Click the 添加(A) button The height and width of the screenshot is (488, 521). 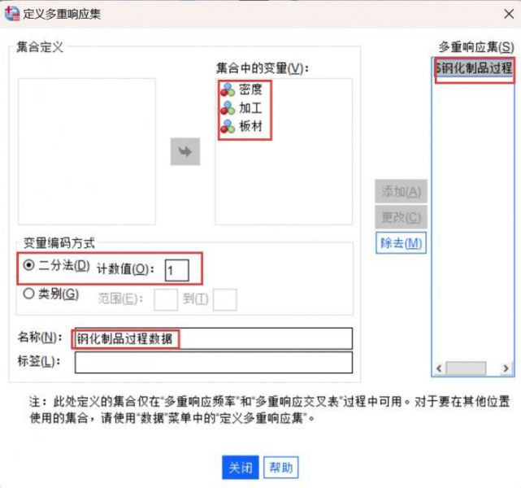[401, 191]
